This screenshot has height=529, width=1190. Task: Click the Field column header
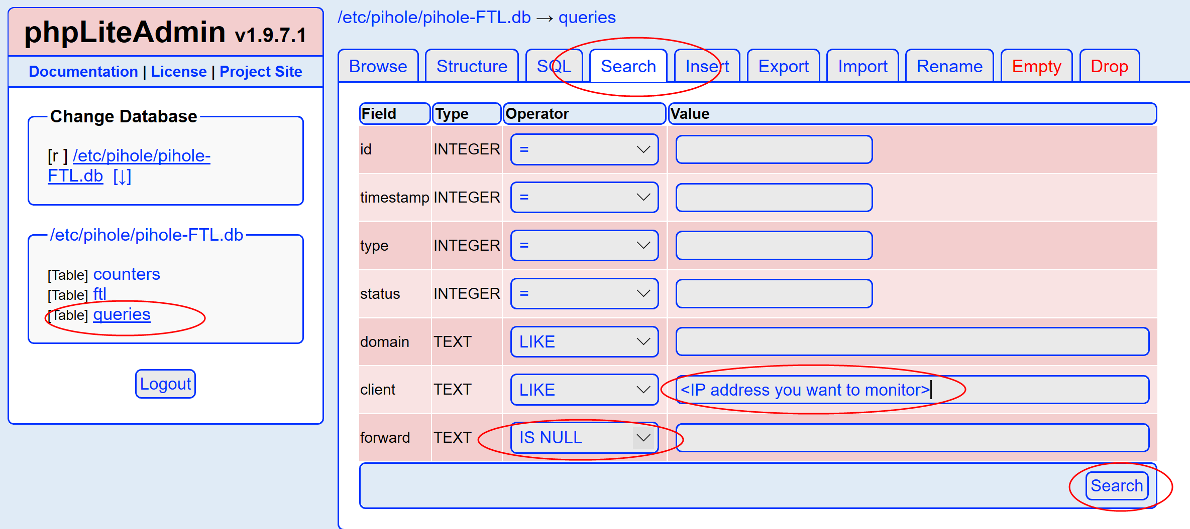tap(395, 114)
